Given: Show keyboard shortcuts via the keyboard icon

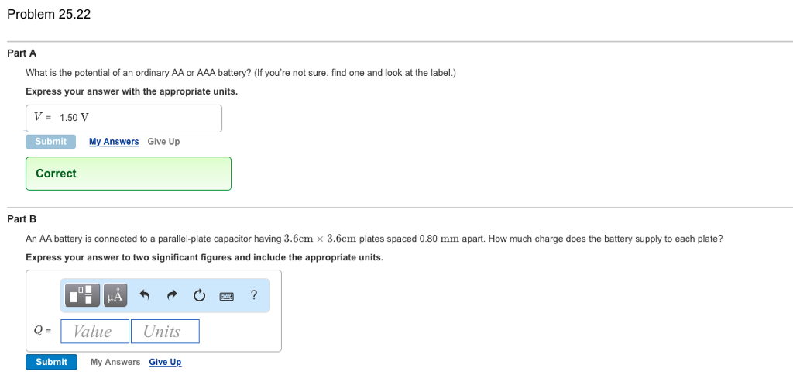Looking at the screenshot, I should pyautogui.click(x=227, y=296).
